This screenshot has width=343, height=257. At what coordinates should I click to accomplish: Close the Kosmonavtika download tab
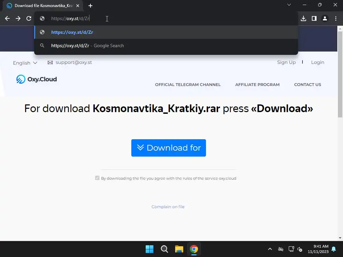78,6
